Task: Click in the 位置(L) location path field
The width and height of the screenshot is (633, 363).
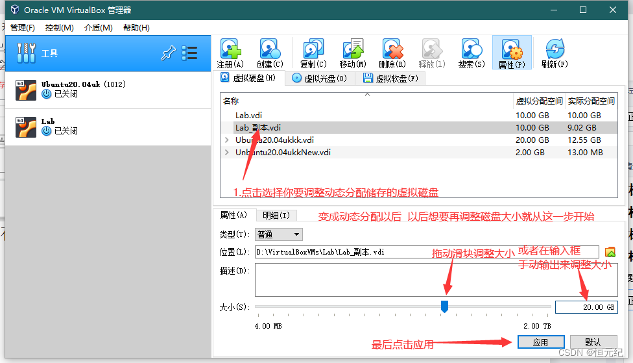Action: (x=427, y=252)
